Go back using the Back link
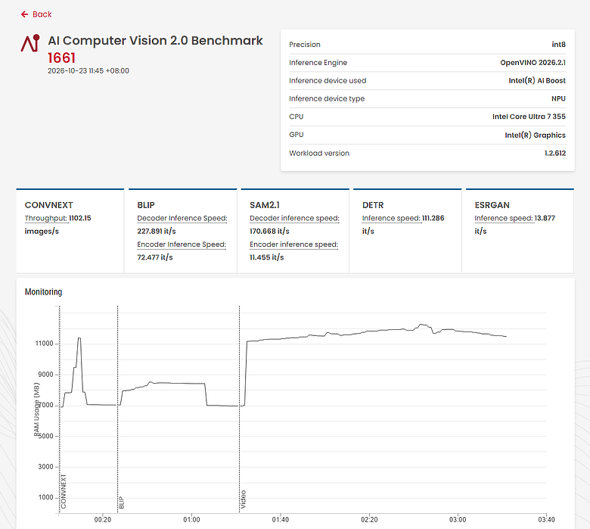This screenshot has height=529, width=590. tap(36, 14)
